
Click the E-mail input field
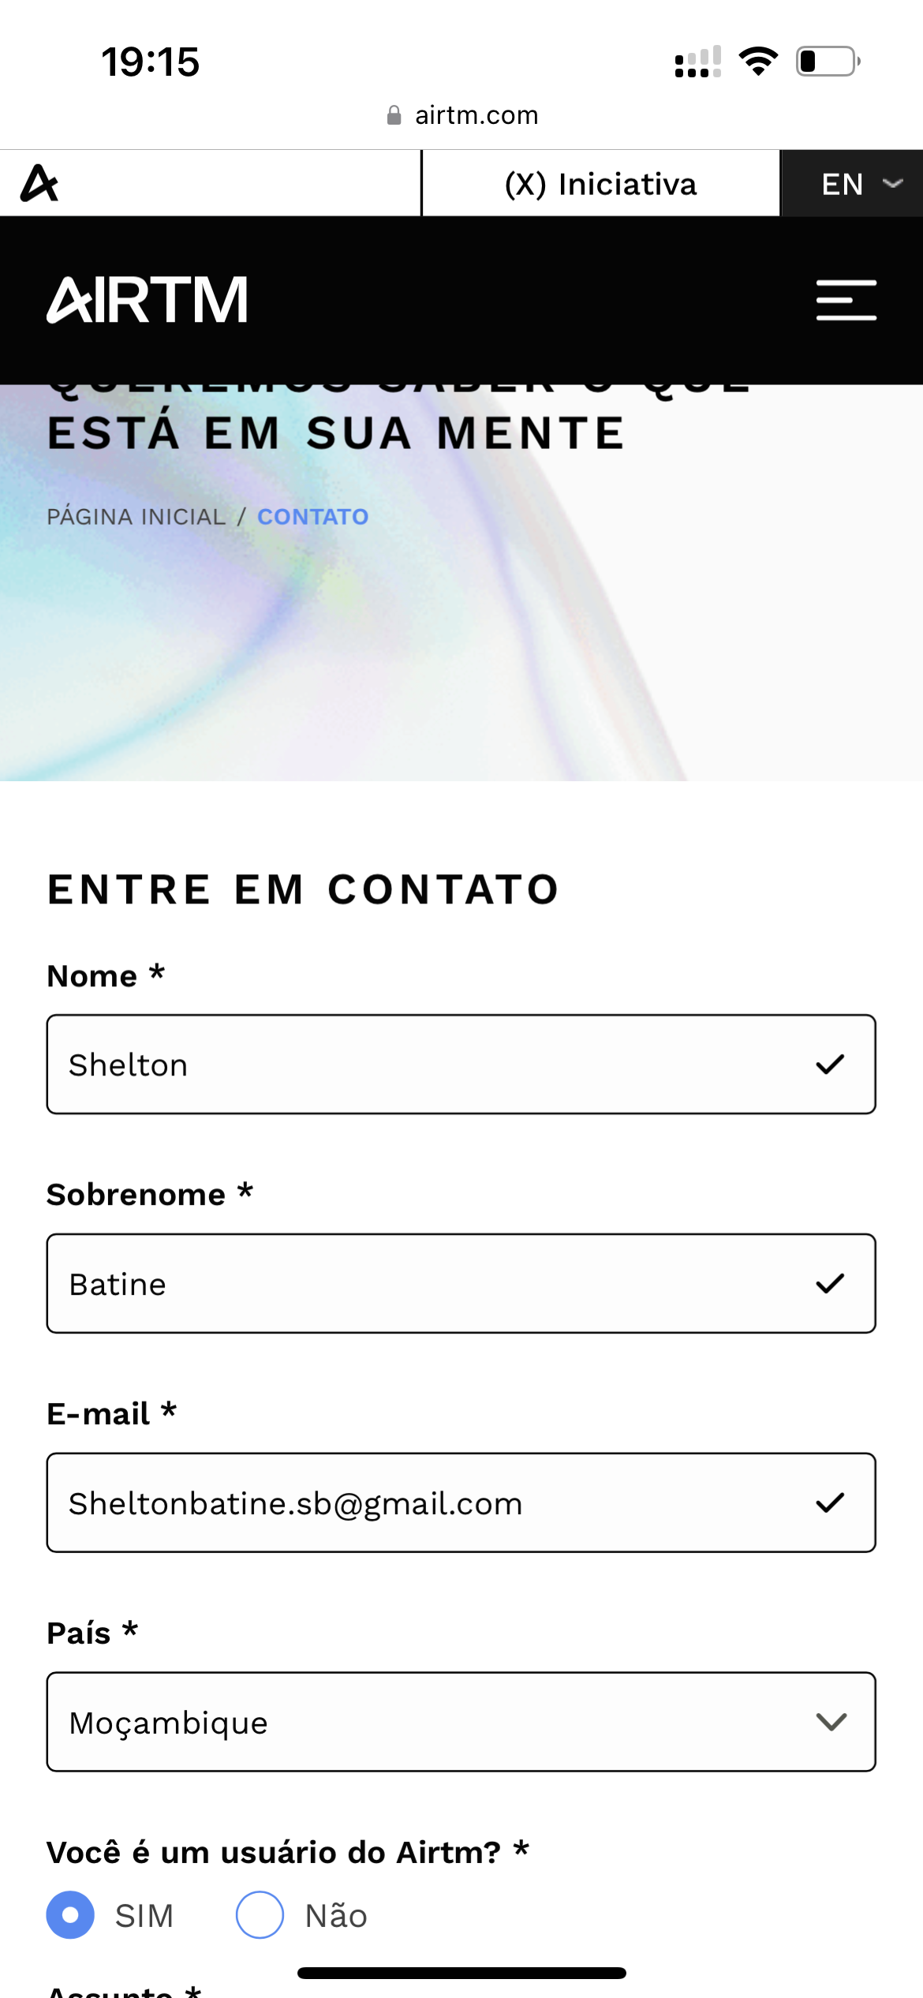pos(426,1502)
